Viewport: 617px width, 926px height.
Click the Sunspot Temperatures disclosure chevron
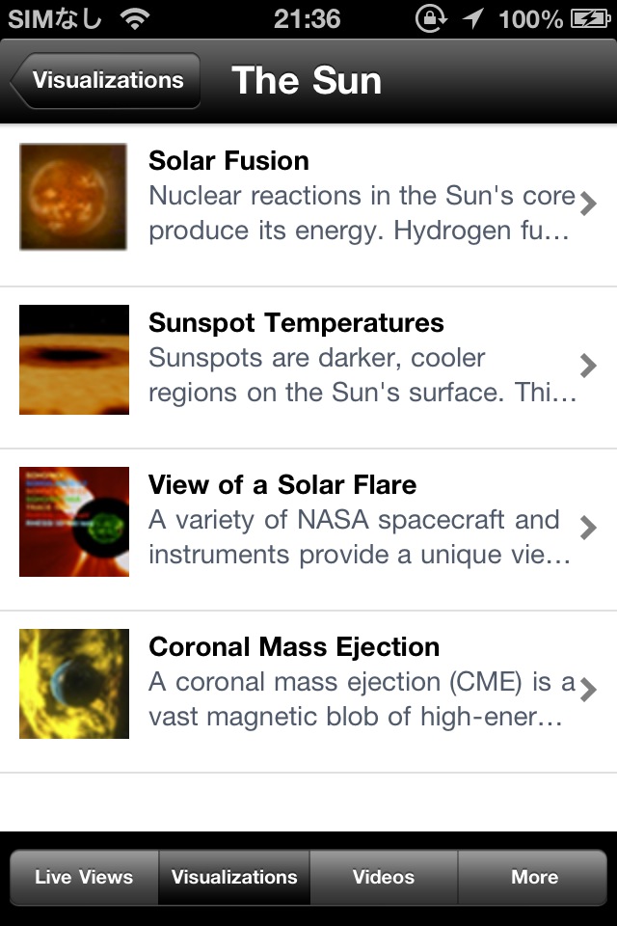[x=588, y=365]
